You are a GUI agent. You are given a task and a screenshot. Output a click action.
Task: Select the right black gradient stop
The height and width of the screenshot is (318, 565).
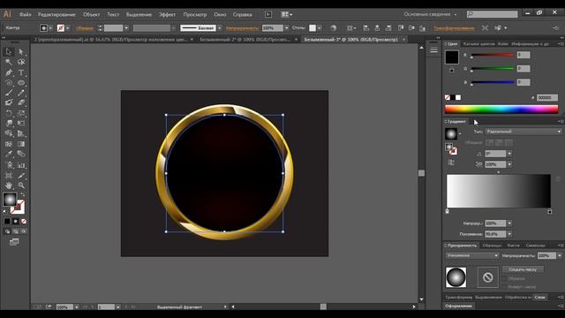[549, 212]
